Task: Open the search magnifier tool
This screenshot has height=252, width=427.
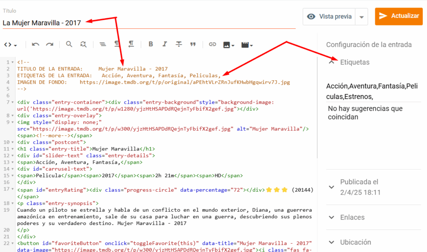Action: (69, 44)
